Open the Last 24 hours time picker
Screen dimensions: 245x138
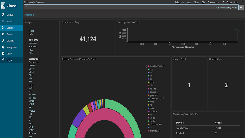point(233,2)
